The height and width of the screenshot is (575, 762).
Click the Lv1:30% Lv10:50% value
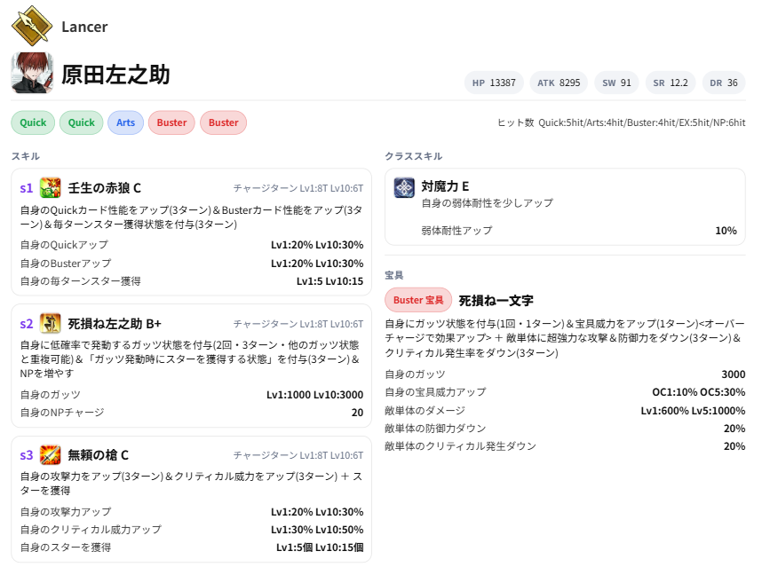[317, 530]
